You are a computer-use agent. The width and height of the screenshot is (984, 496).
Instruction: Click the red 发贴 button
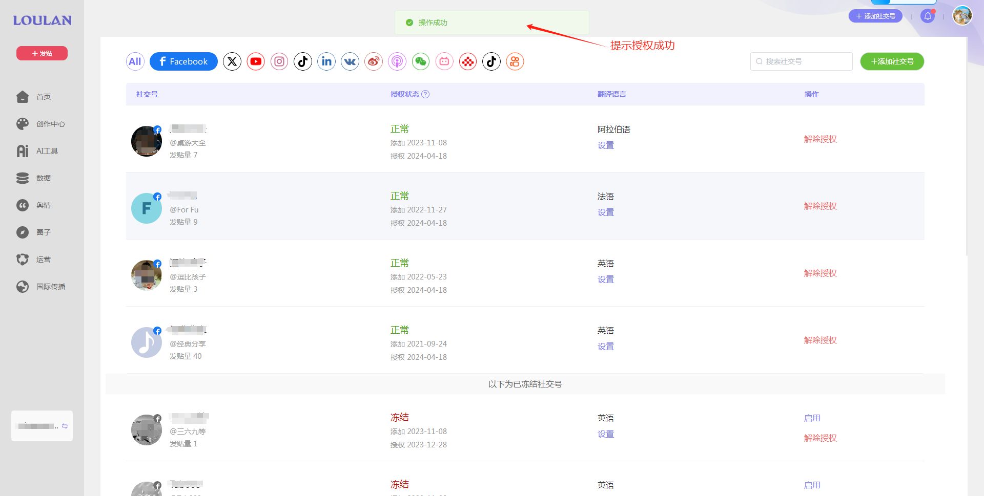click(x=42, y=53)
